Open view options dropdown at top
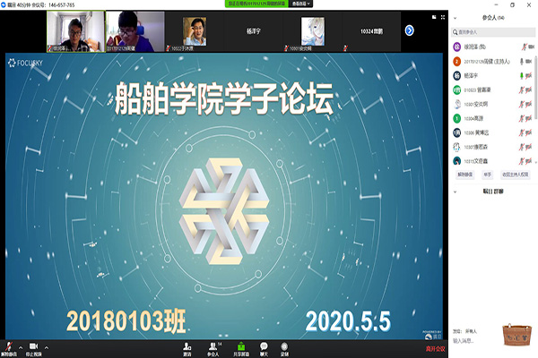538x358 pixels. pyautogui.click(x=308, y=4)
